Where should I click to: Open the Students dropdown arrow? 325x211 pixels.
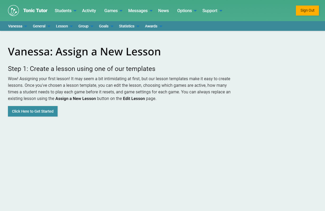[x=75, y=11]
